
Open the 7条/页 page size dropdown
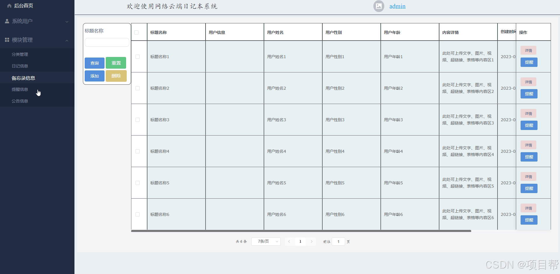tap(266, 242)
